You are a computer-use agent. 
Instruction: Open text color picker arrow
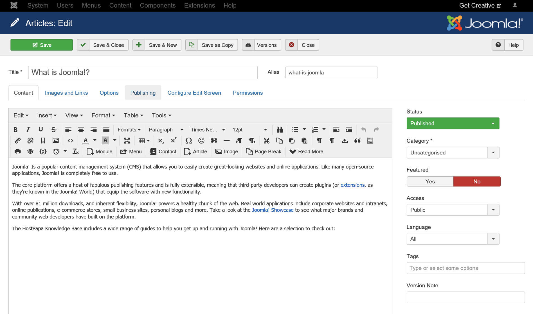point(95,140)
